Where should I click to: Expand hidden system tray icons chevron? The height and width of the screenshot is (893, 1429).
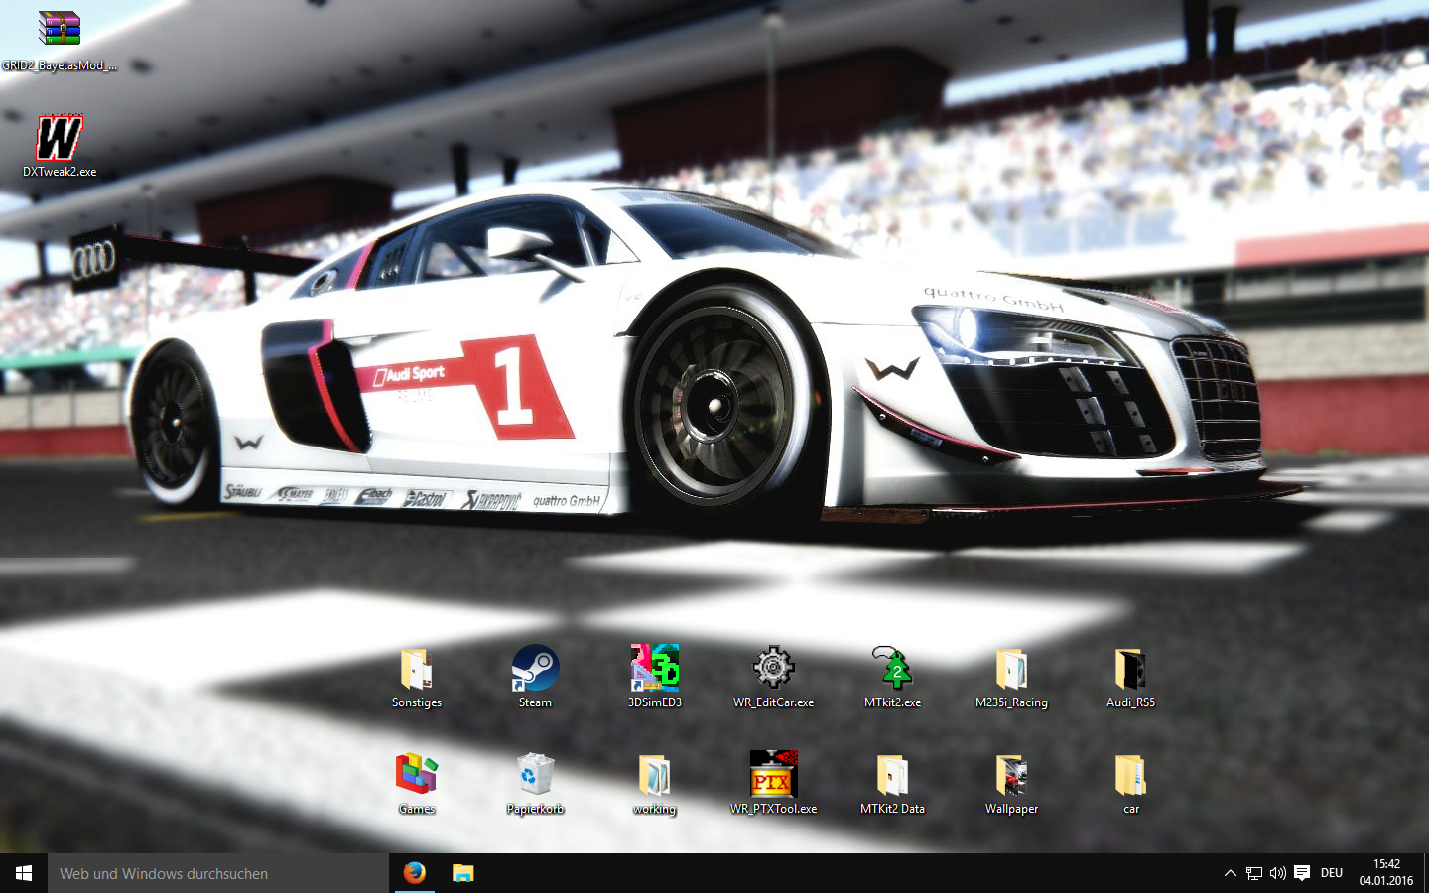pyautogui.click(x=1231, y=873)
